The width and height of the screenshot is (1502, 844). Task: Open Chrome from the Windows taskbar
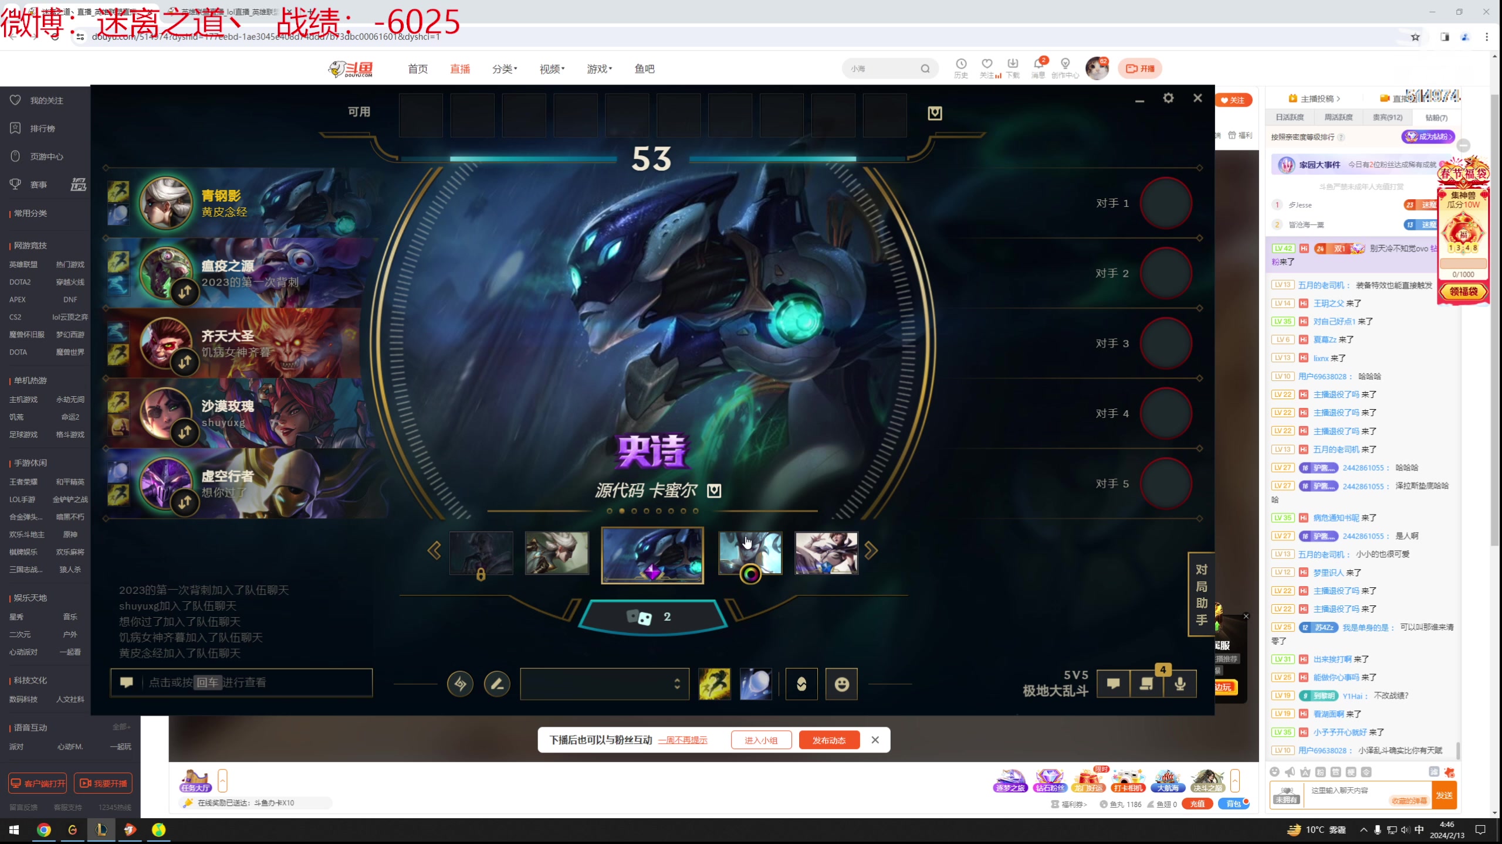pos(43,830)
